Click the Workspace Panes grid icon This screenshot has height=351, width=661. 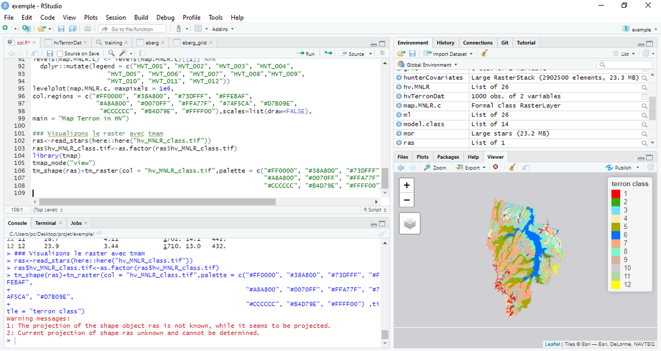198,29
